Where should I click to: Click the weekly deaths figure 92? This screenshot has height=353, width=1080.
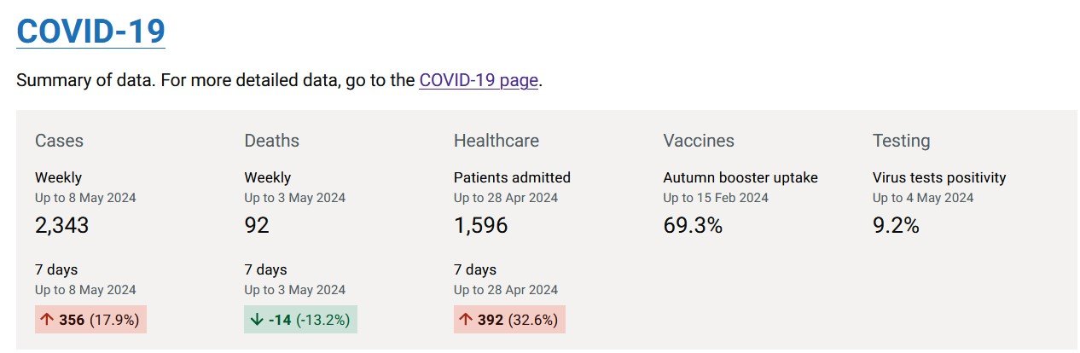point(257,225)
